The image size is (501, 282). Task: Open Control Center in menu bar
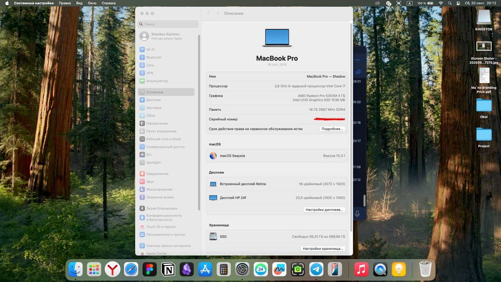tap(458, 3)
